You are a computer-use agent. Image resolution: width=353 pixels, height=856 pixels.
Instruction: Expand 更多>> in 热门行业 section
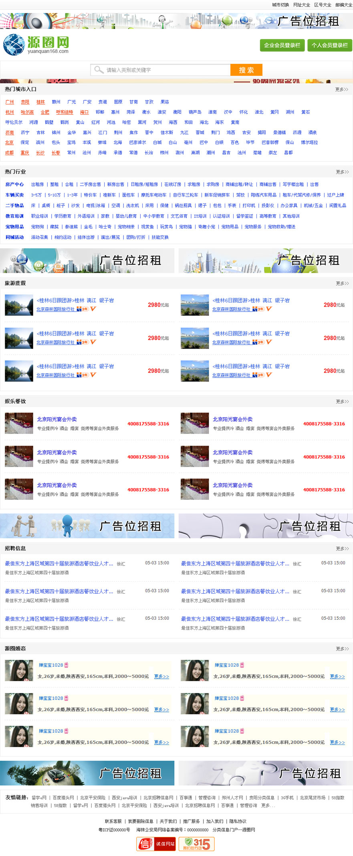point(342,172)
